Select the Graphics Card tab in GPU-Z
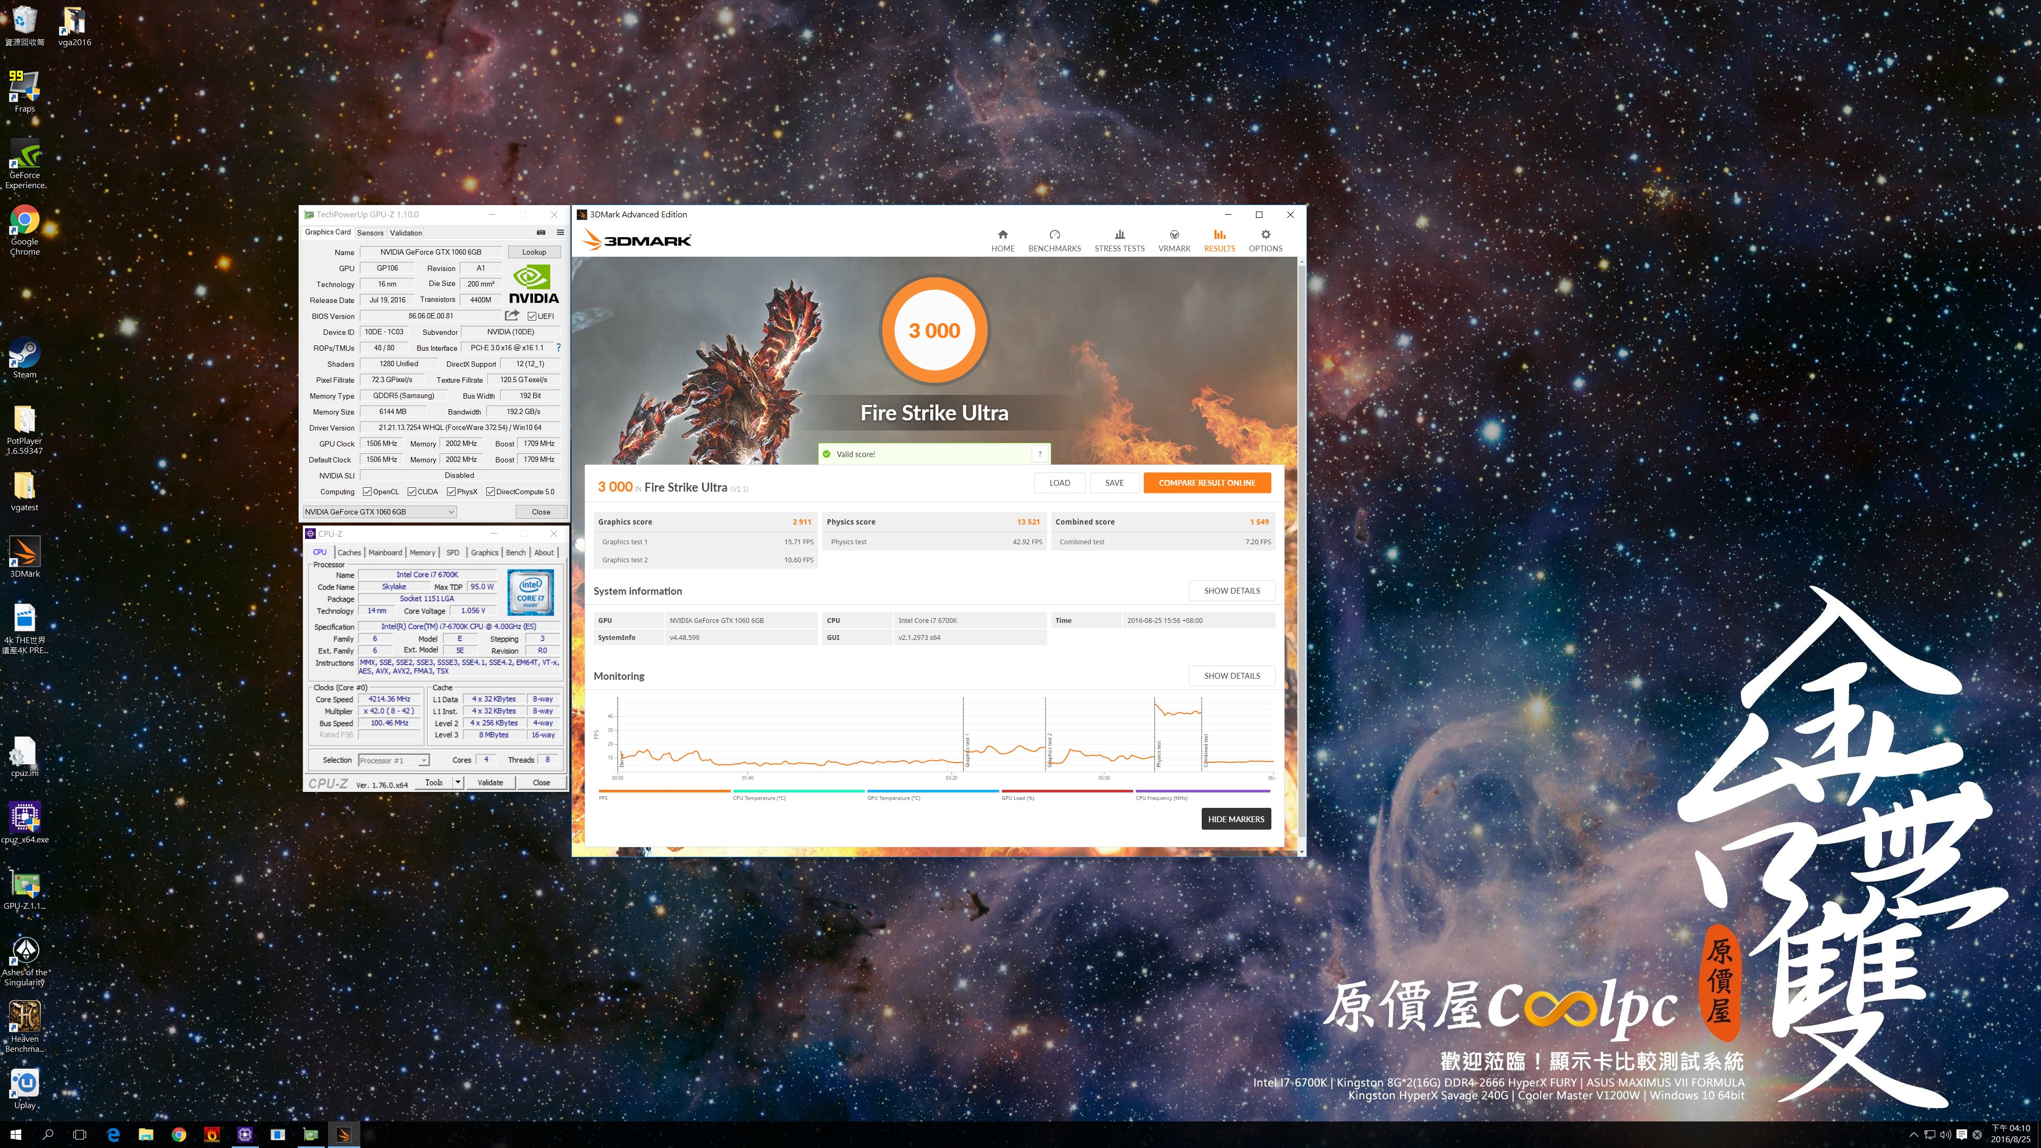The image size is (2041, 1148). (327, 232)
